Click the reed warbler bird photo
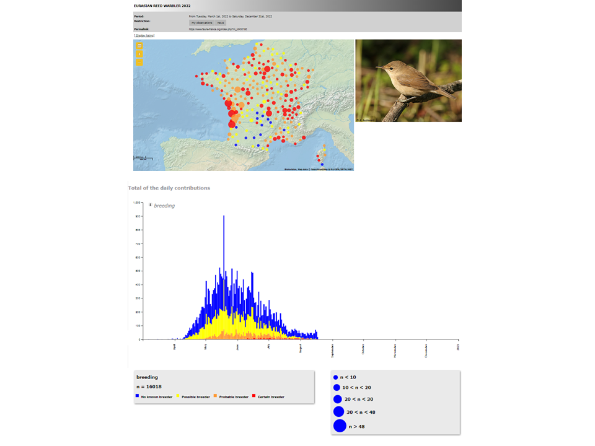This screenshot has height=446, width=595. 408,81
